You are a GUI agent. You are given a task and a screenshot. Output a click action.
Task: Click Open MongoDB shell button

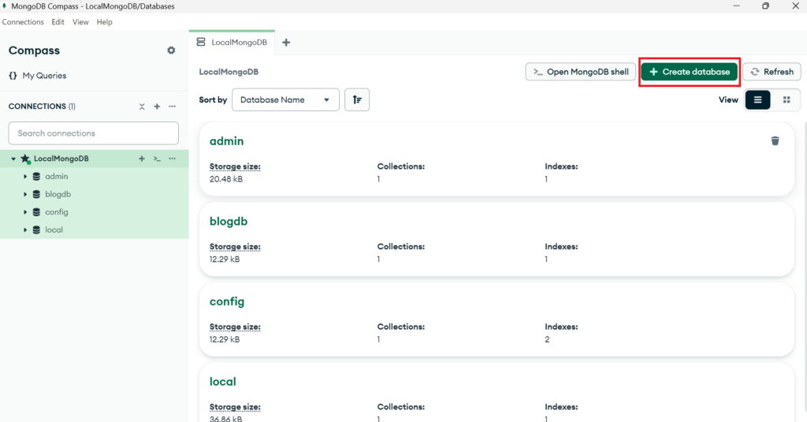pos(581,72)
